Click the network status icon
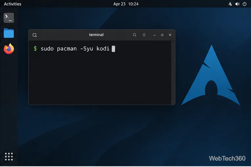The height and width of the screenshot is (167, 251). tap(230, 4)
